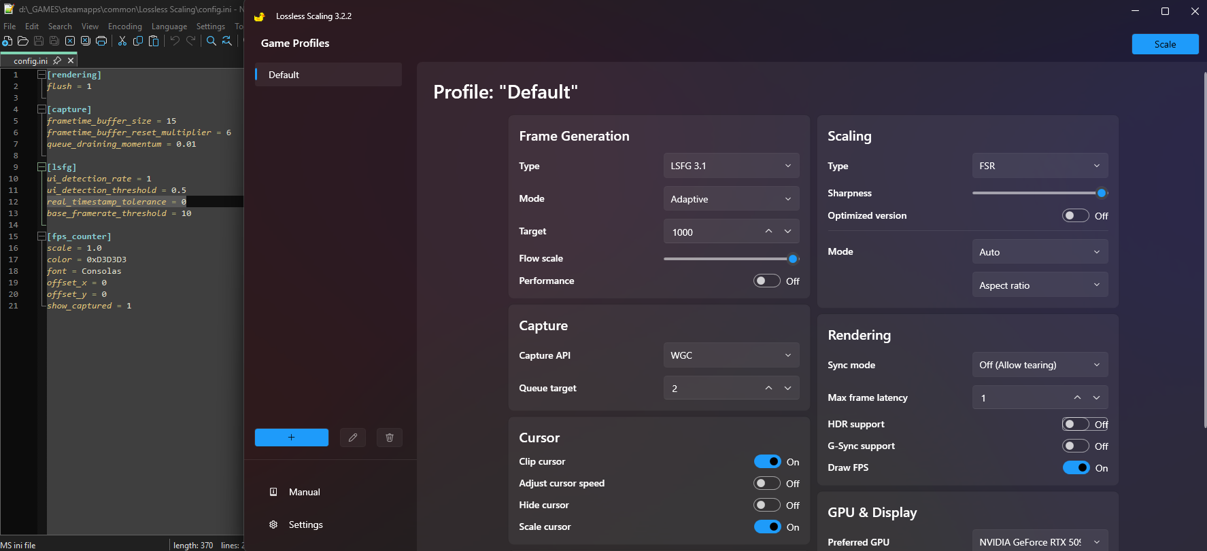
Task: Click the Paste clipboard icon in Notepad++
Action: [154, 41]
